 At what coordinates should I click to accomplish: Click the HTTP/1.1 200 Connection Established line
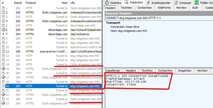[137, 76]
